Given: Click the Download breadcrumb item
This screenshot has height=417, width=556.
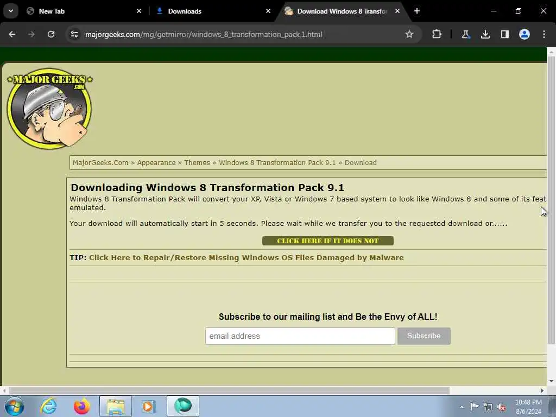Looking at the screenshot, I should coord(361,163).
